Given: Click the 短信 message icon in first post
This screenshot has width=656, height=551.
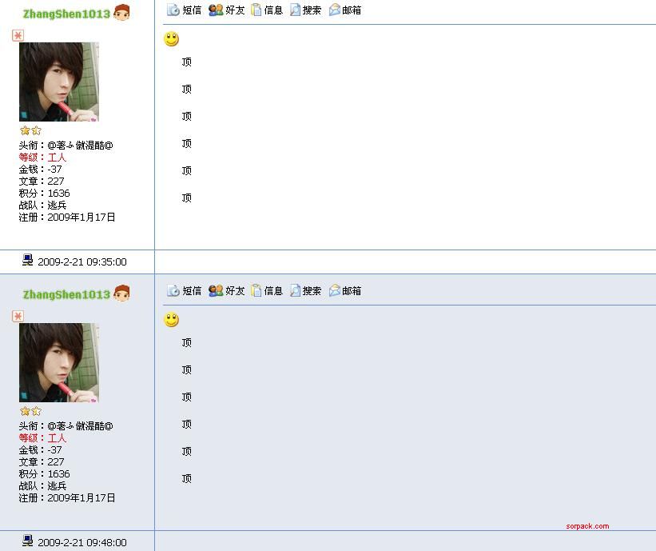Looking at the screenshot, I should [x=173, y=10].
